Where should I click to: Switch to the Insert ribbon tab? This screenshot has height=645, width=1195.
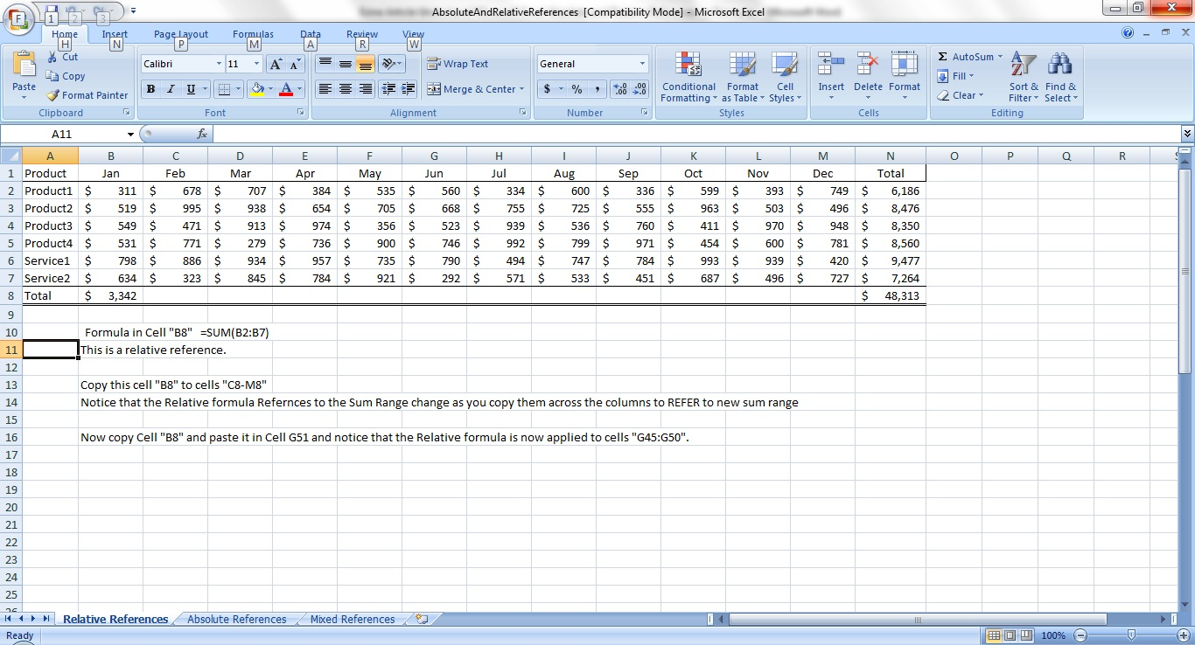pyautogui.click(x=115, y=34)
